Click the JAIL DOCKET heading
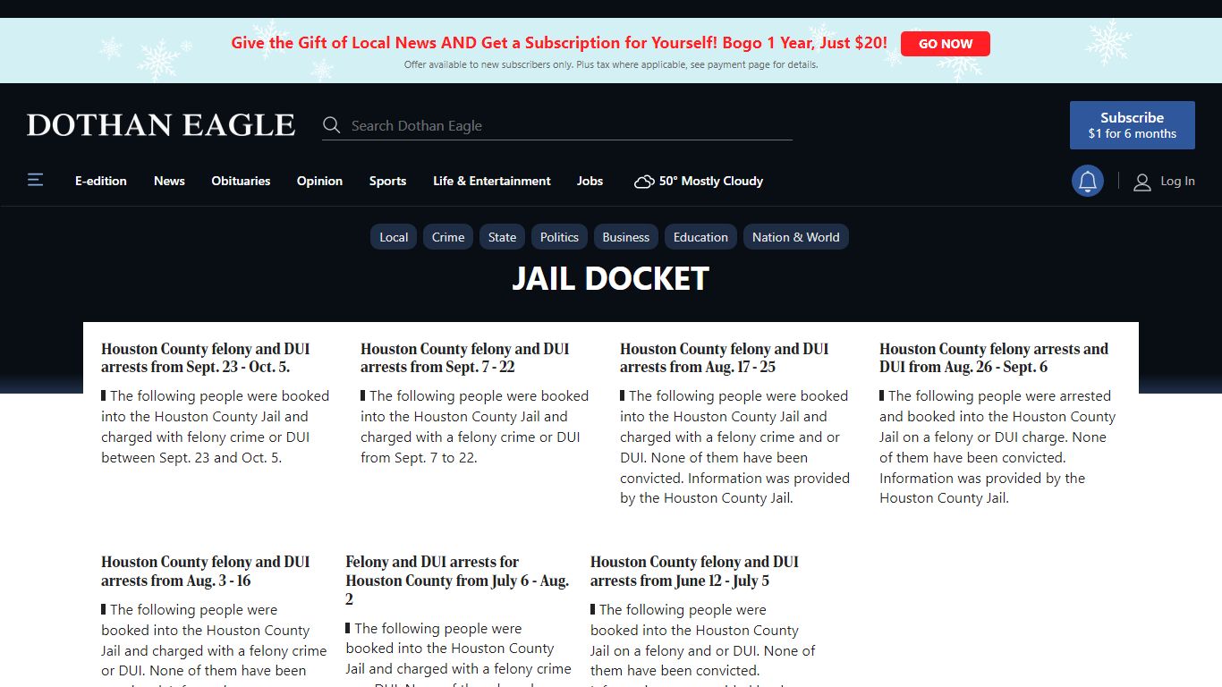This screenshot has height=687, width=1222. (611, 279)
